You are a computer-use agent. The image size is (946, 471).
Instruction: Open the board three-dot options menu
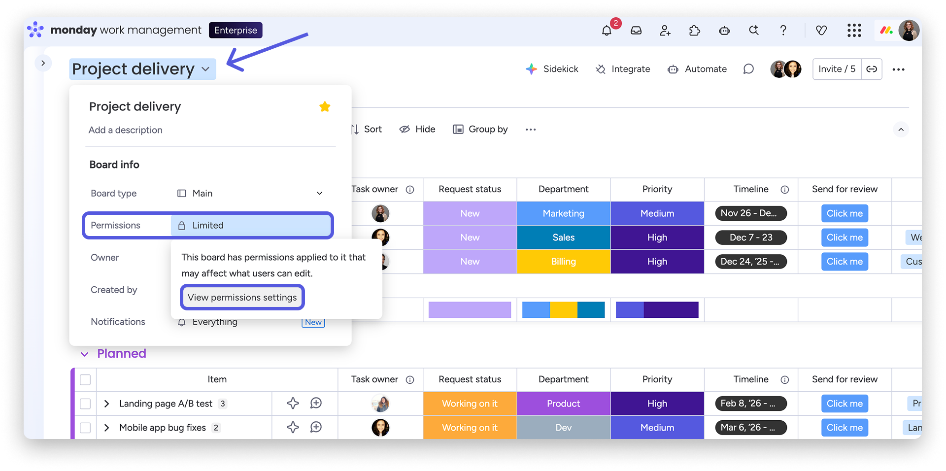pyautogui.click(x=899, y=69)
